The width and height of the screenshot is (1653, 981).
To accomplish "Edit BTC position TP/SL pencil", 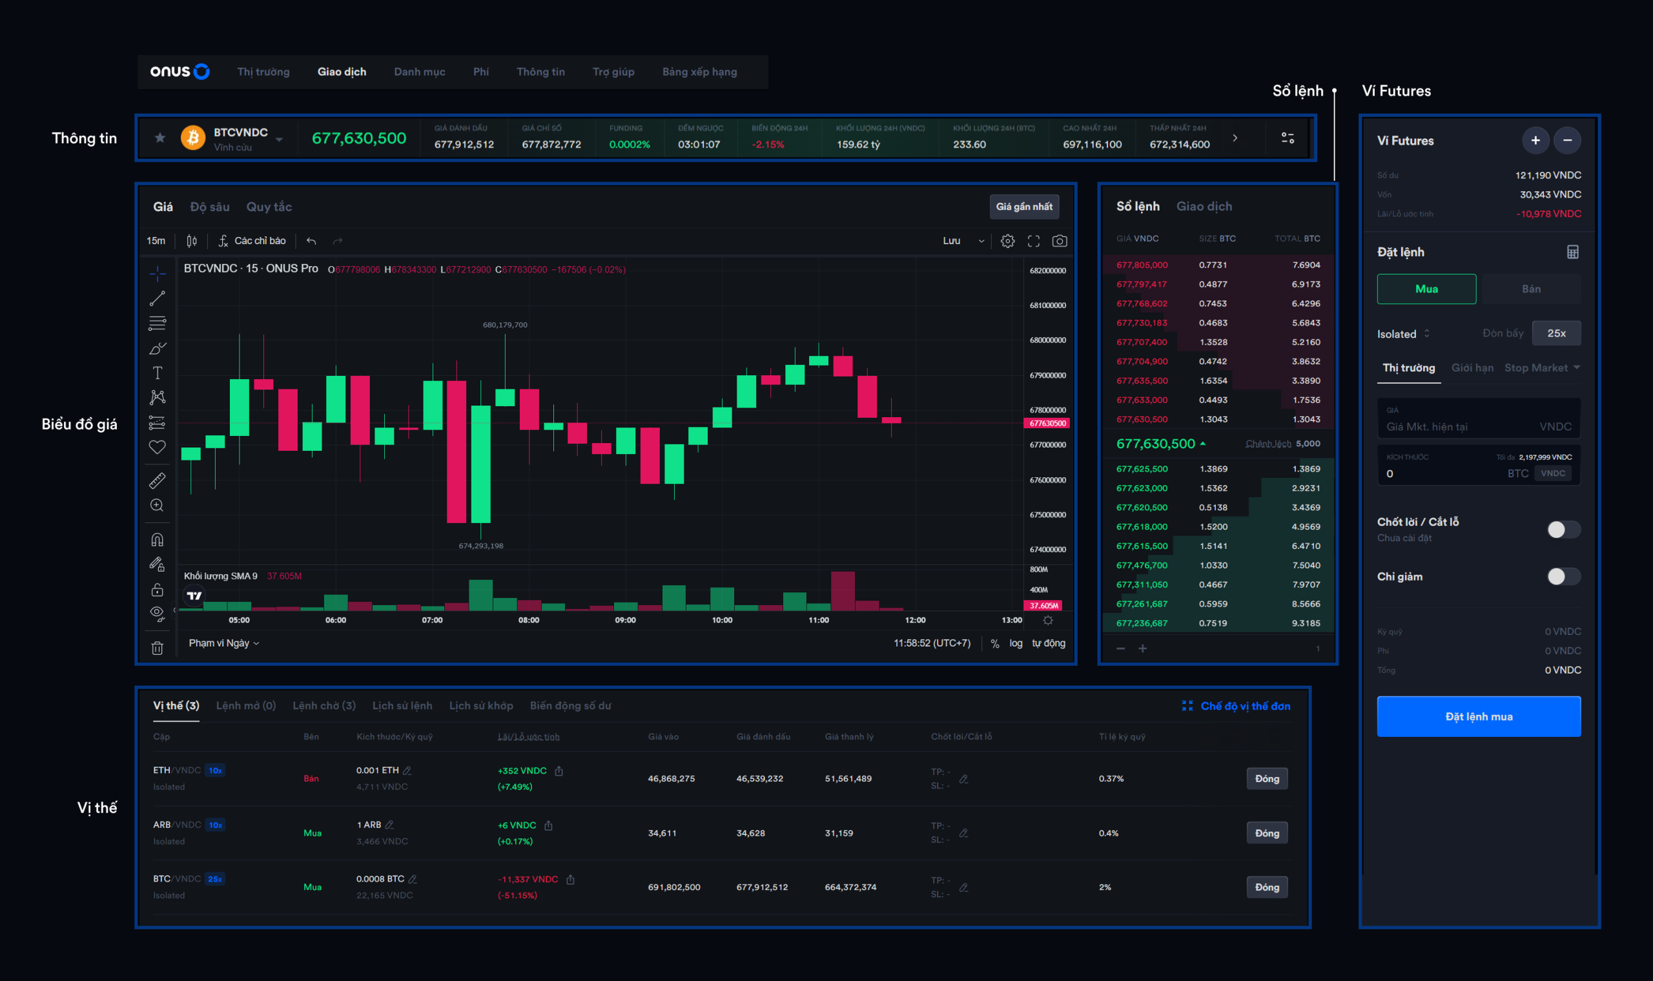I will [x=963, y=888].
